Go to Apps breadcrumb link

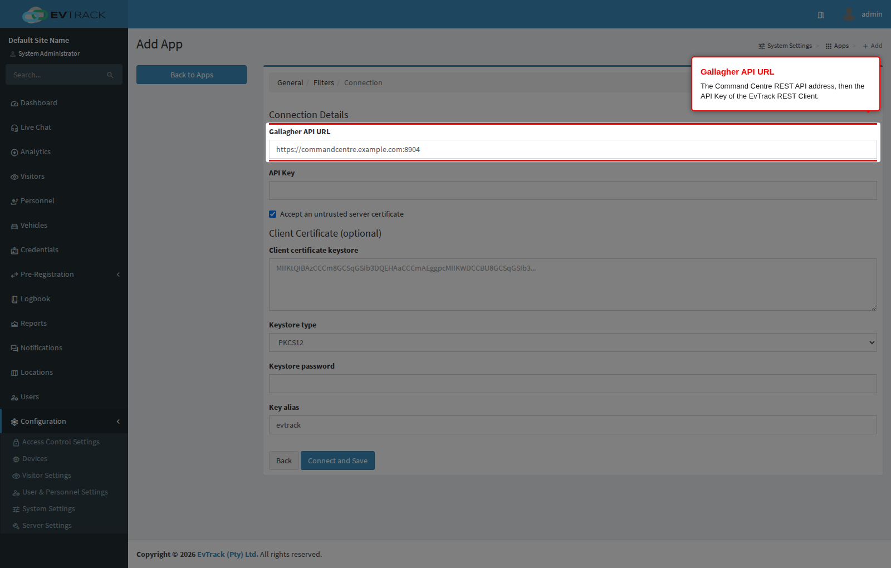(x=837, y=46)
